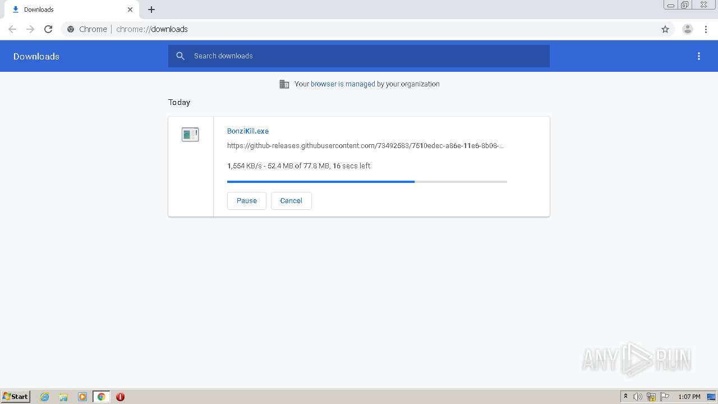
Task: Open the BonziKill.exe file link
Action: point(248,131)
